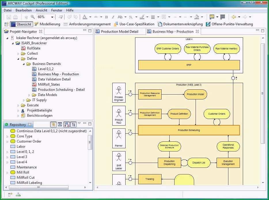Click the Production Scheduling diagram block
The width and height of the screenshot is (269, 200).
tap(189, 130)
